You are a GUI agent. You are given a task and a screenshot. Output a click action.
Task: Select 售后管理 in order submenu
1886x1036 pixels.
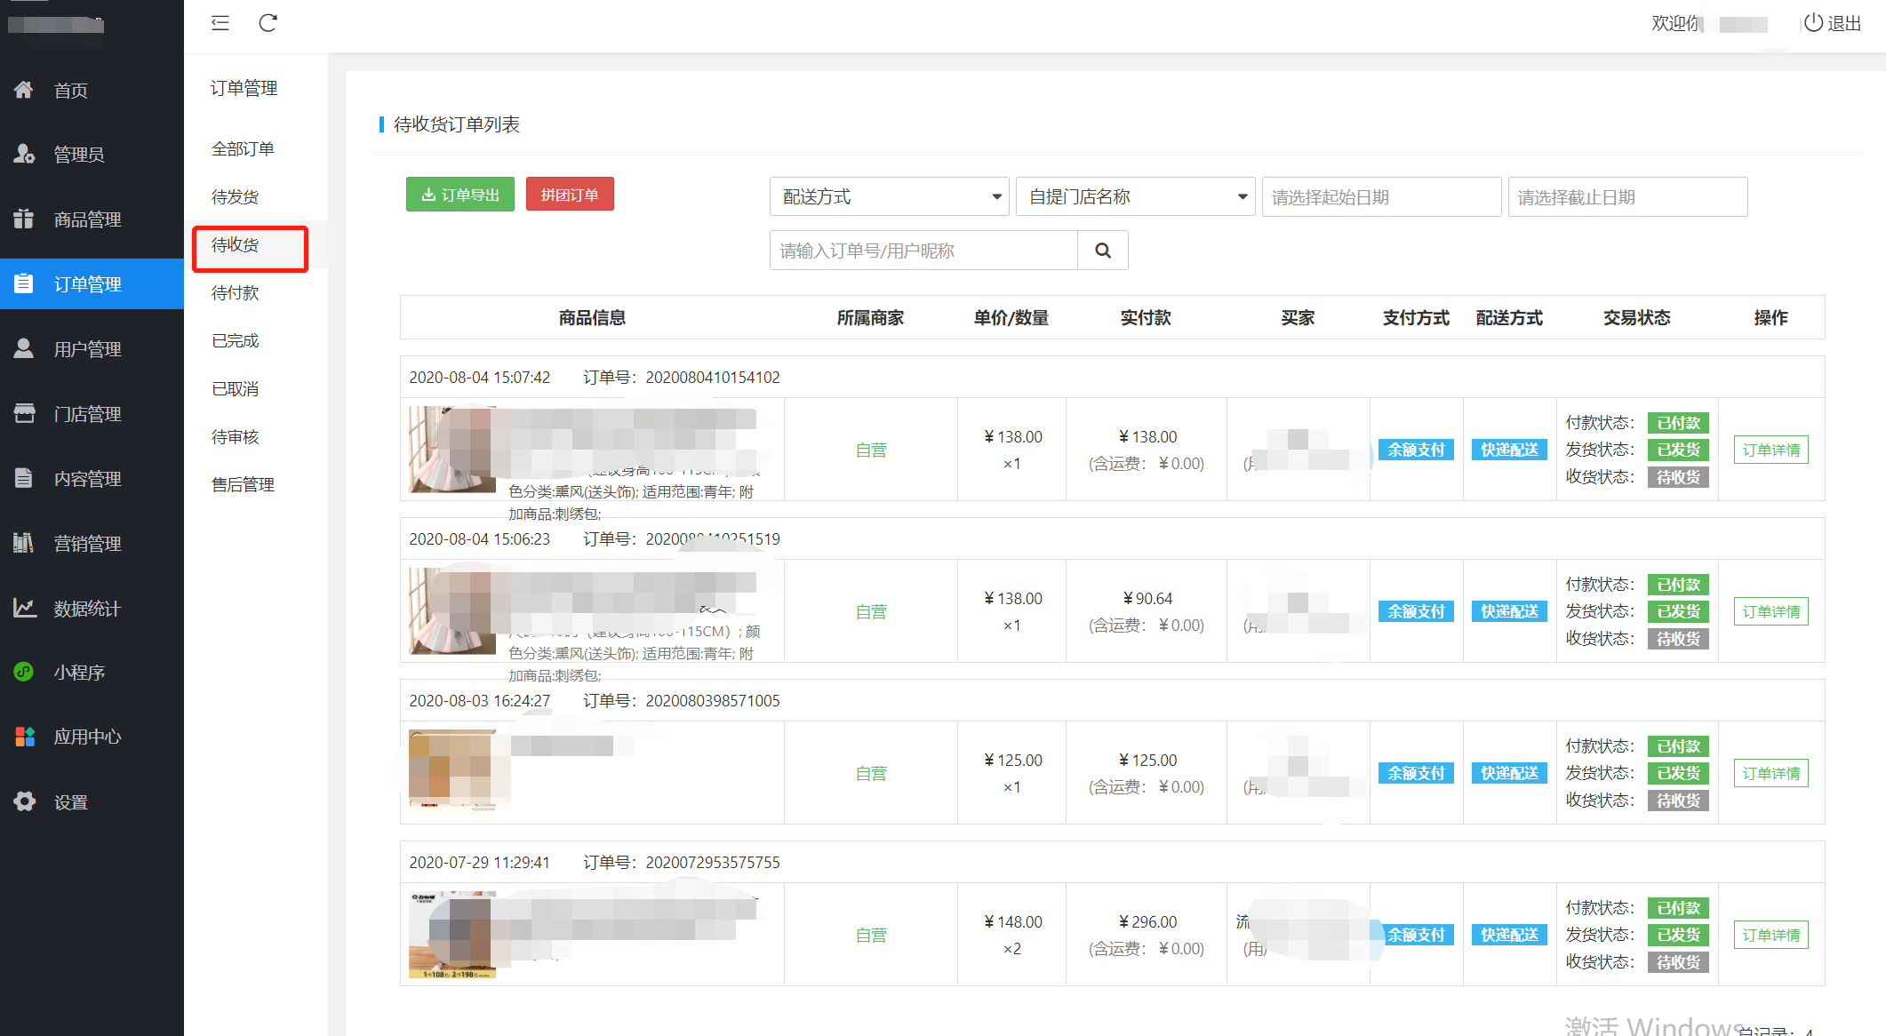[x=243, y=484]
